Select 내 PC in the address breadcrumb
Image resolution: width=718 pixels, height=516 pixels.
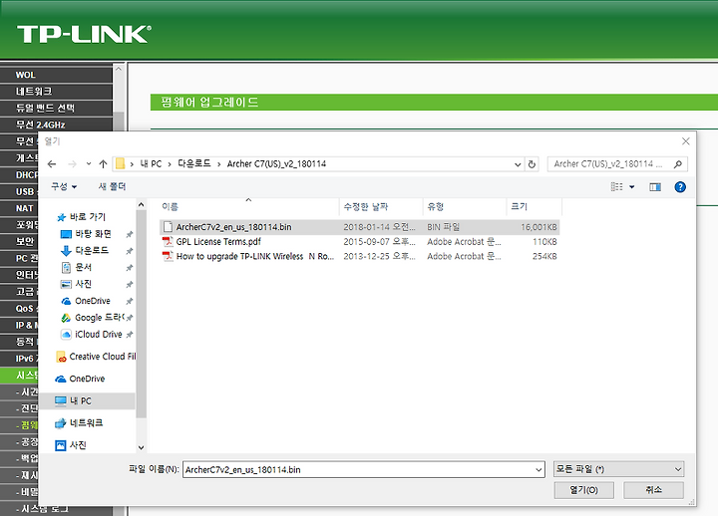coord(151,163)
